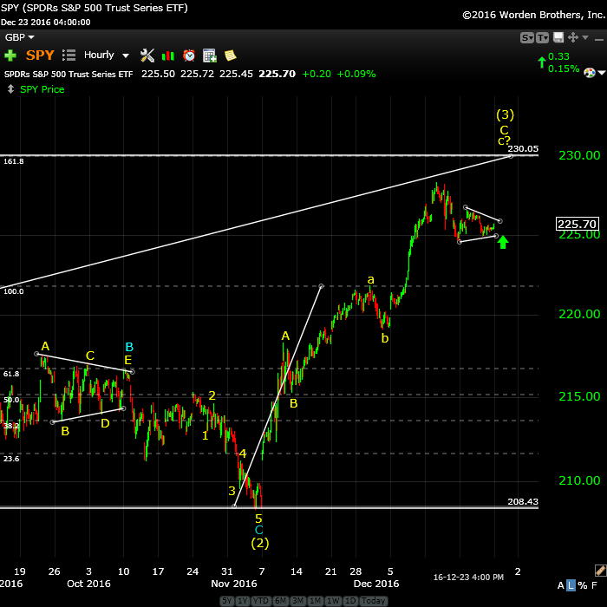Select the 6M range button

point(280,600)
